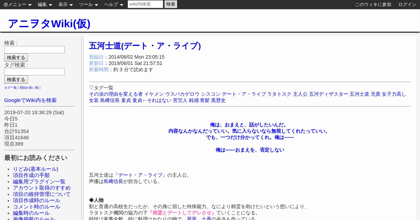Open 編集用プラグイン一覧 sidebar link
The height and width of the screenshot is (220, 420).
tap(39, 182)
